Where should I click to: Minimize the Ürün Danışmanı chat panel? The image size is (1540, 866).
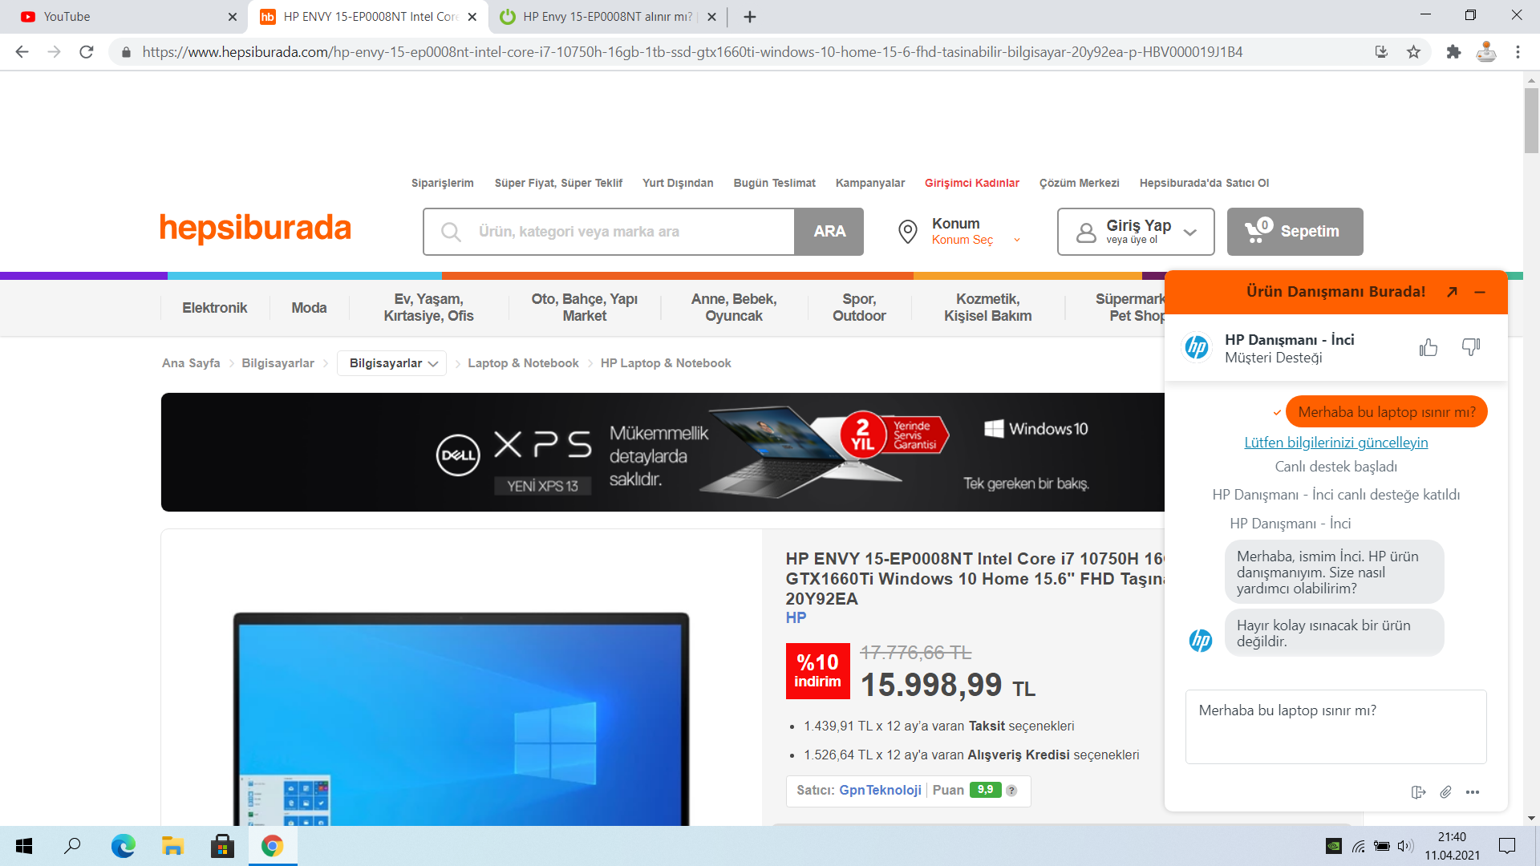point(1480,292)
